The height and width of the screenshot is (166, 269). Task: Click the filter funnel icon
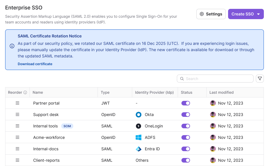pyautogui.click(x=260, y=79)
